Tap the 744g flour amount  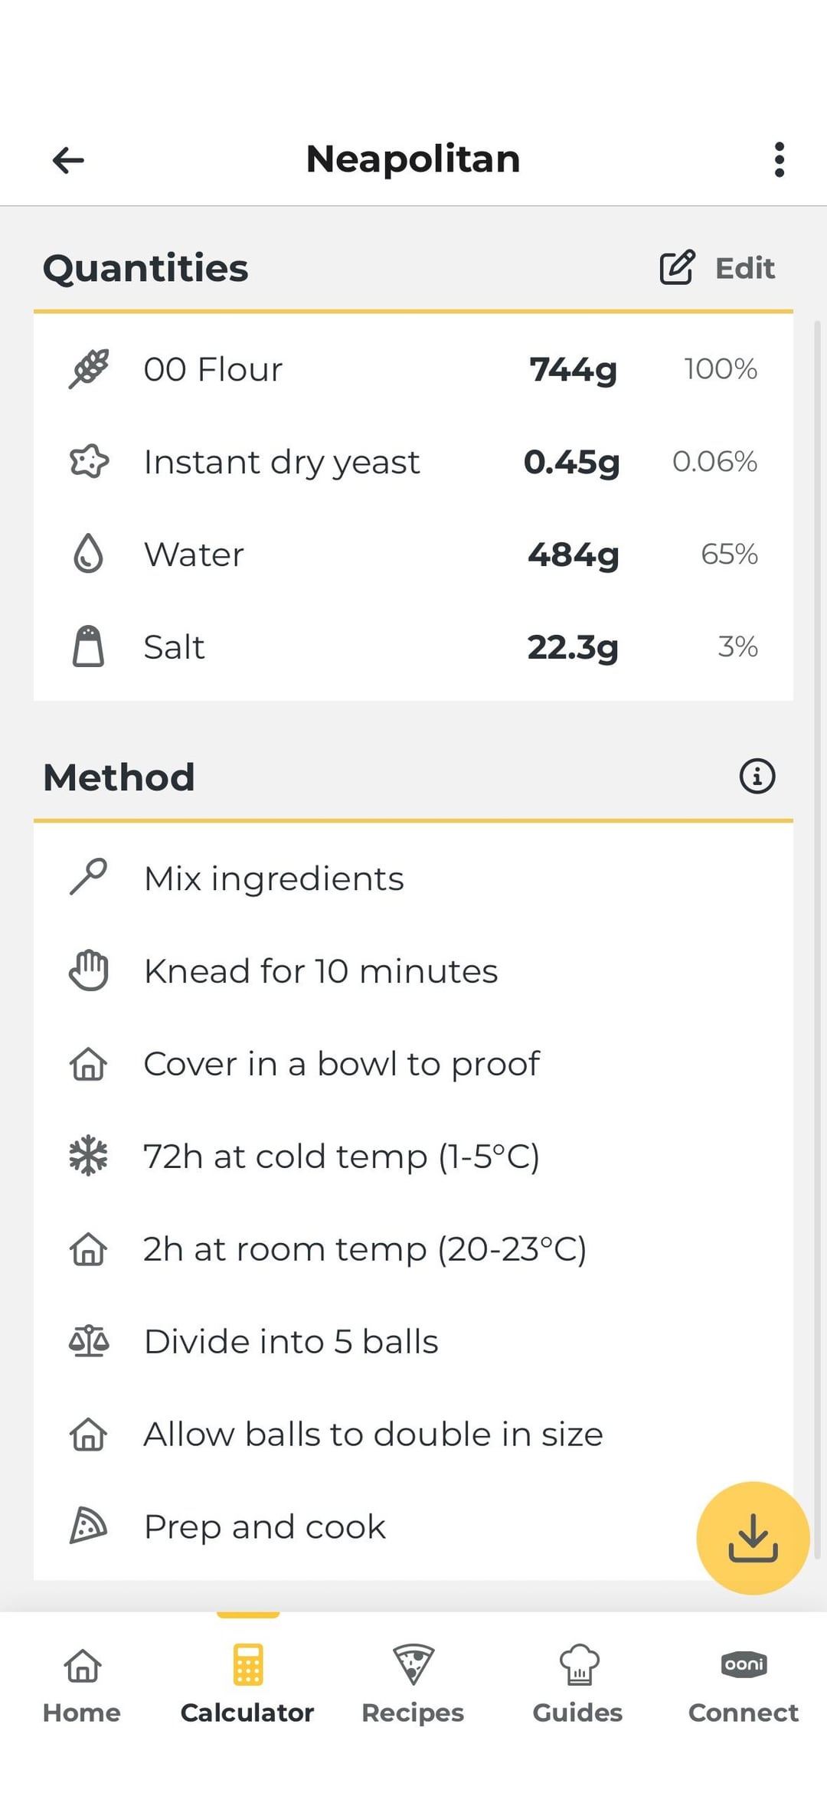point(573,369)
